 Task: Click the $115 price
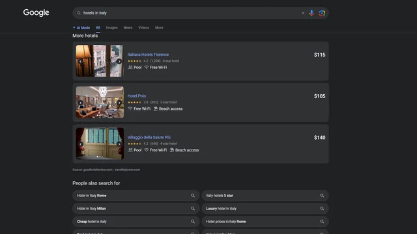[320, 55]
